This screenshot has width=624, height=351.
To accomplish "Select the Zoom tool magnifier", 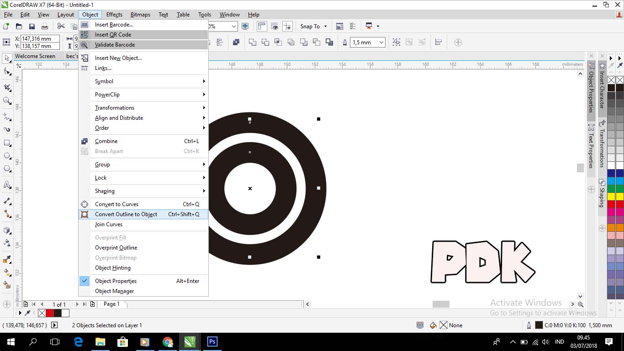I will pos(7,101).
